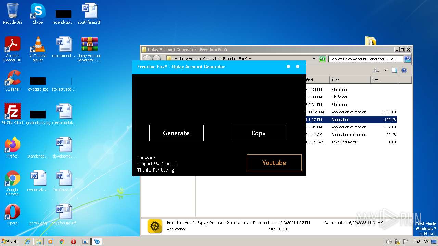
Task: Open the change view dropdown arrow
Action: [385, 70]
